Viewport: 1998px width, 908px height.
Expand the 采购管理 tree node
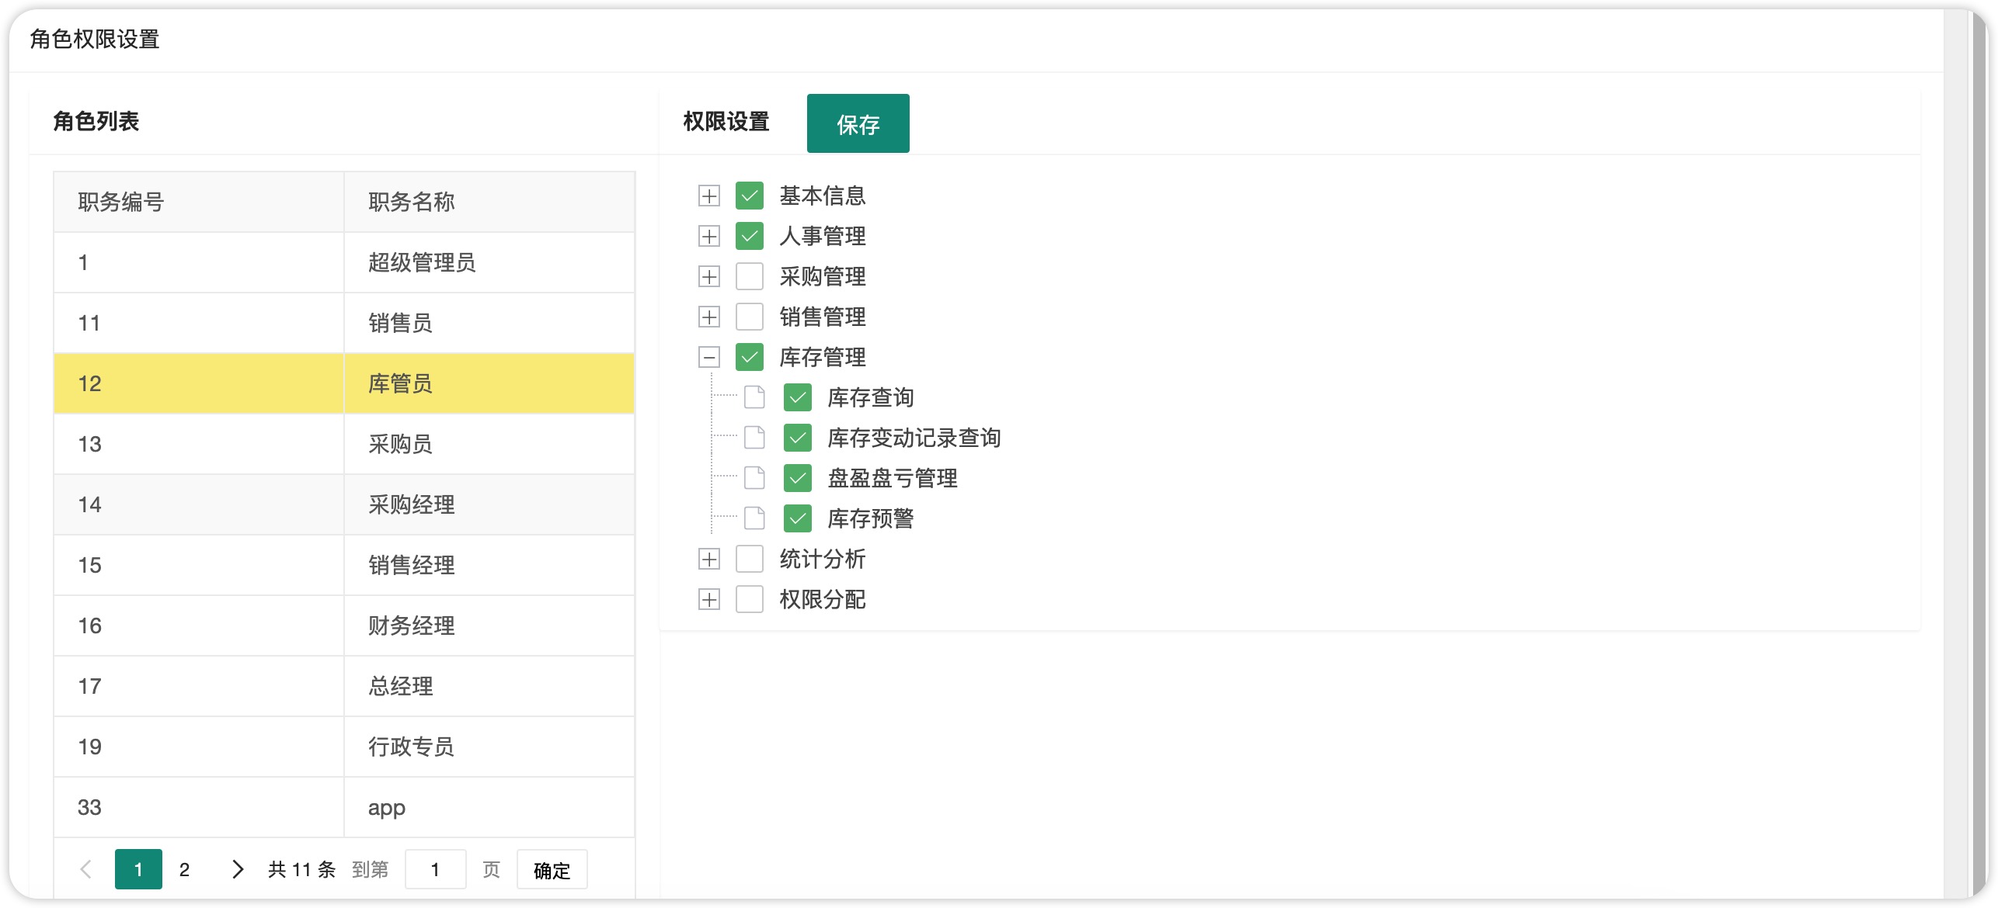[x=709, y=276]
